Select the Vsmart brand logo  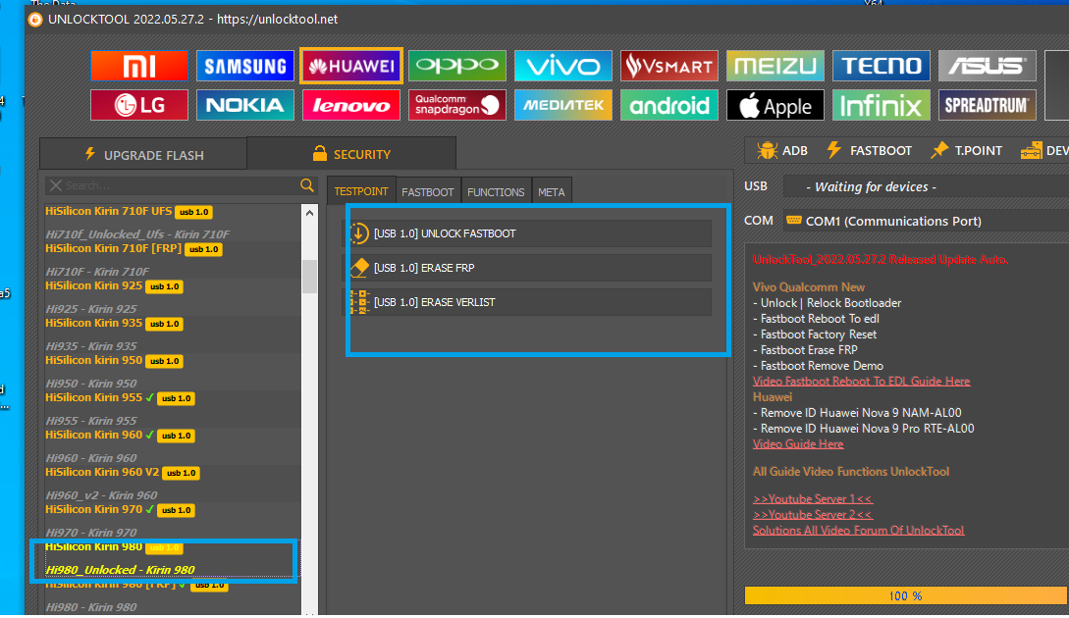(x=669, y=66)
